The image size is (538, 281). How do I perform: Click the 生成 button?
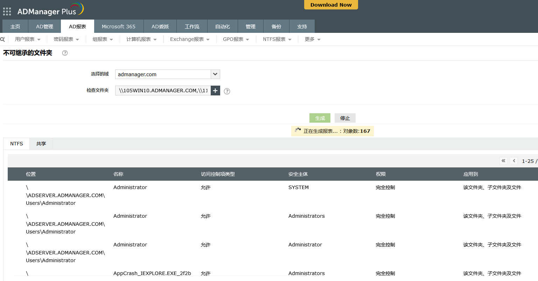point(320,118)
